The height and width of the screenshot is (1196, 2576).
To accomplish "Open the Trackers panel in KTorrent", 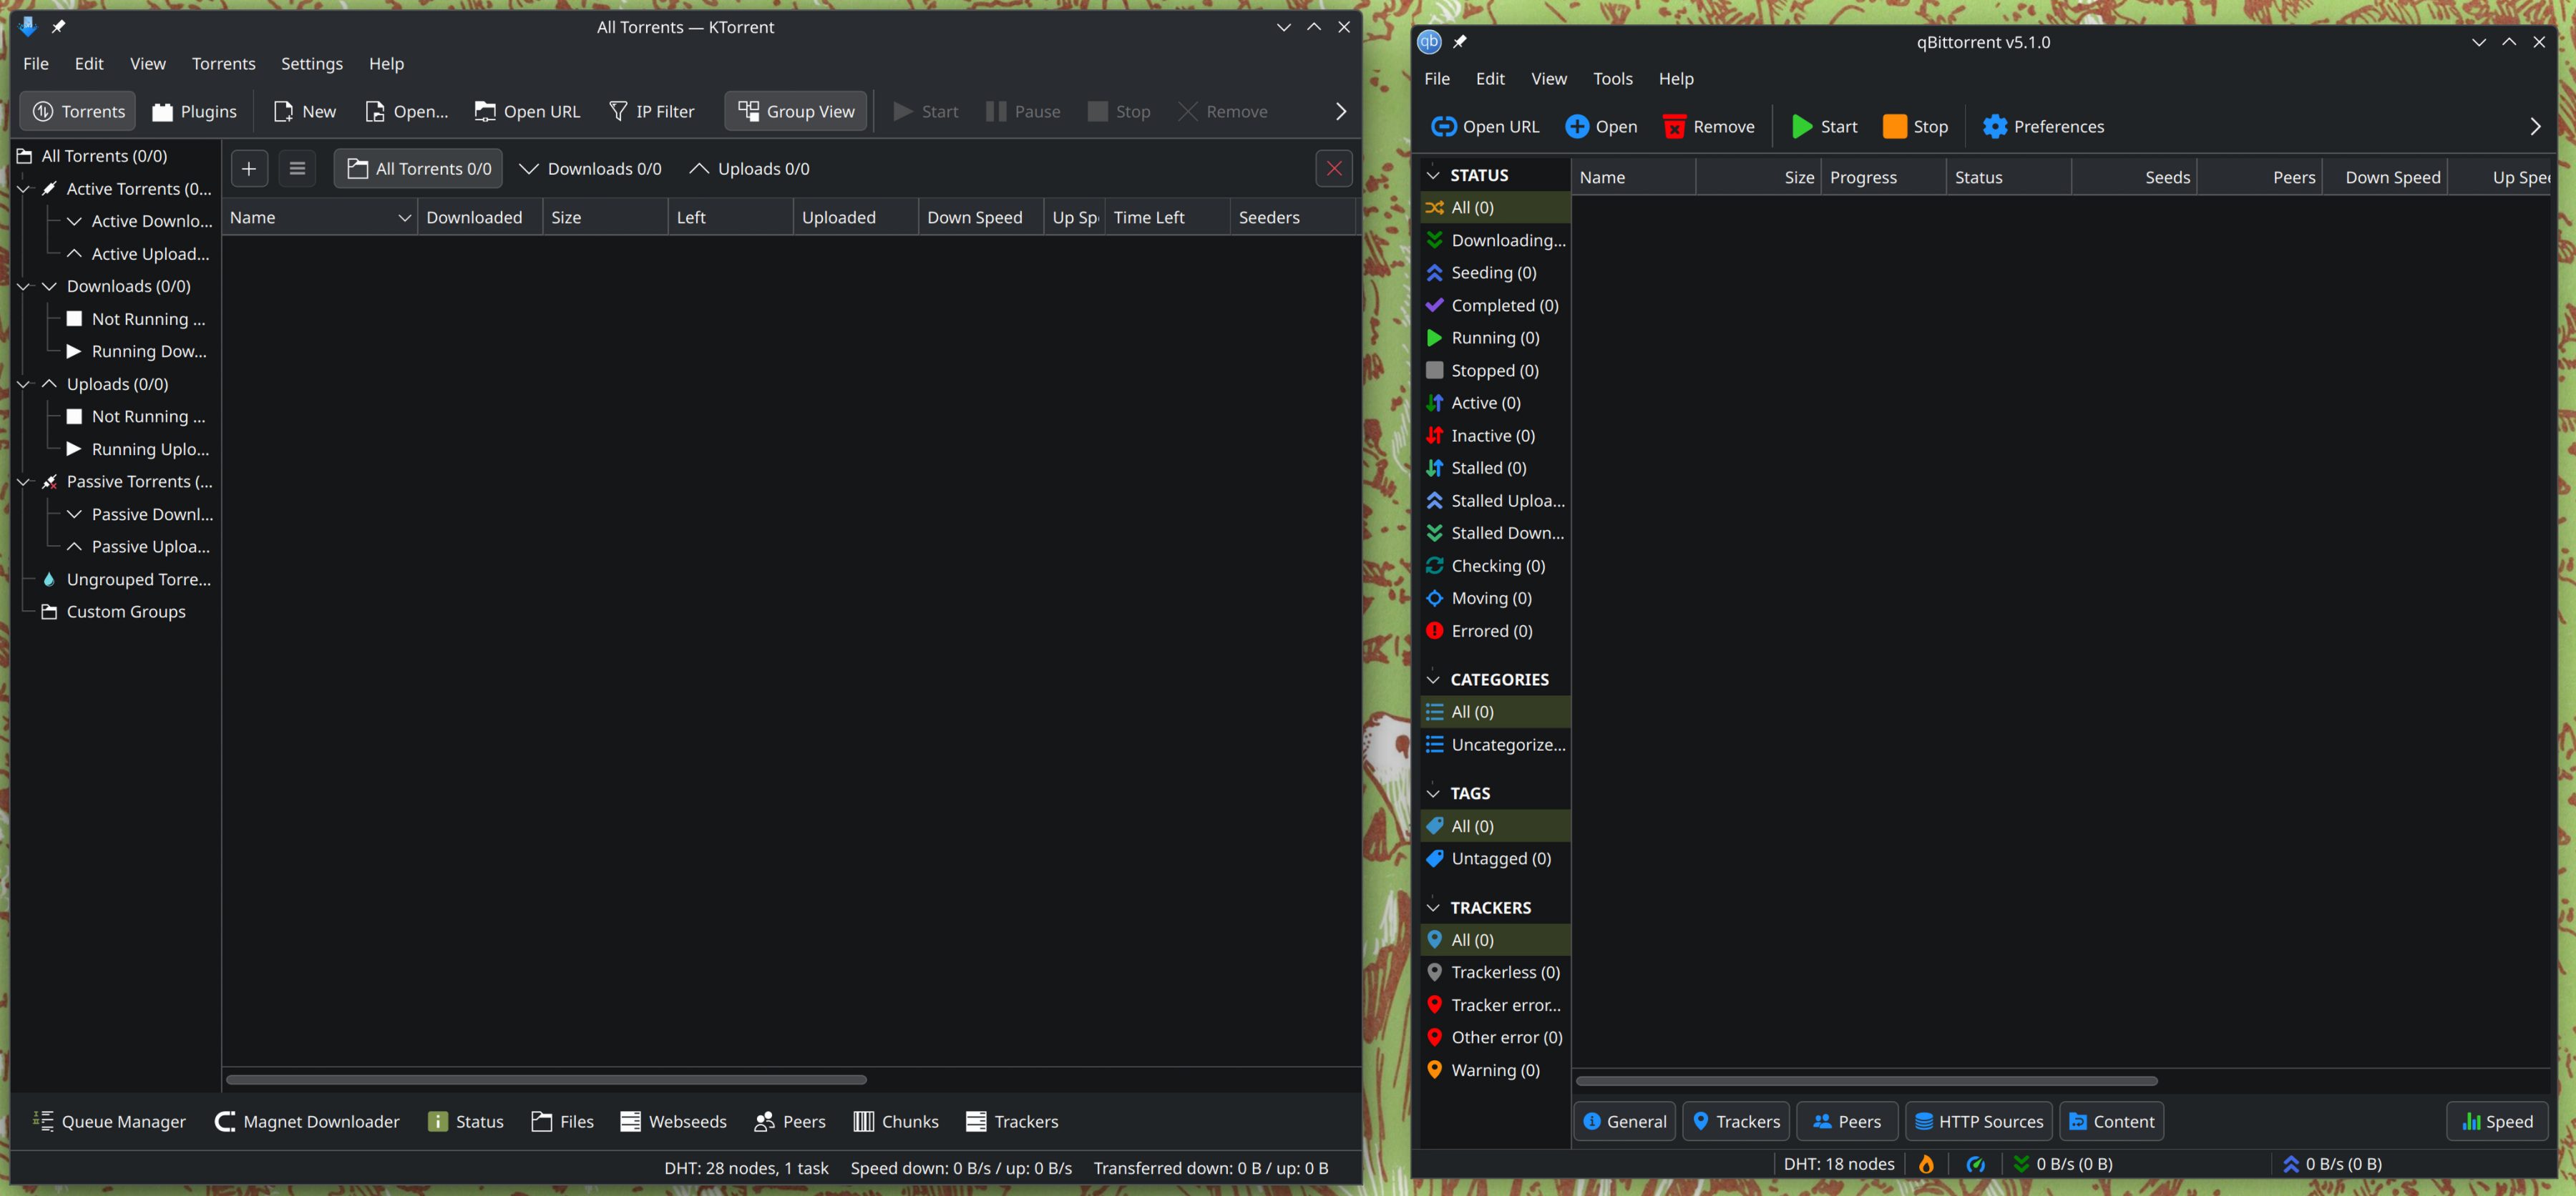I will [1012, 1121].
